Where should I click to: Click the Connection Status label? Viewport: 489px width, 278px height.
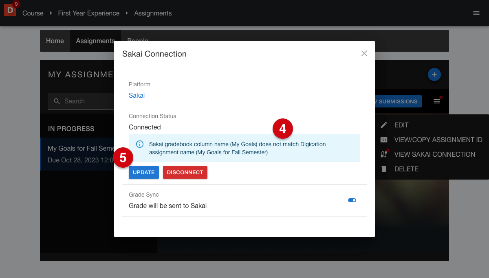[x=152, y=116]
